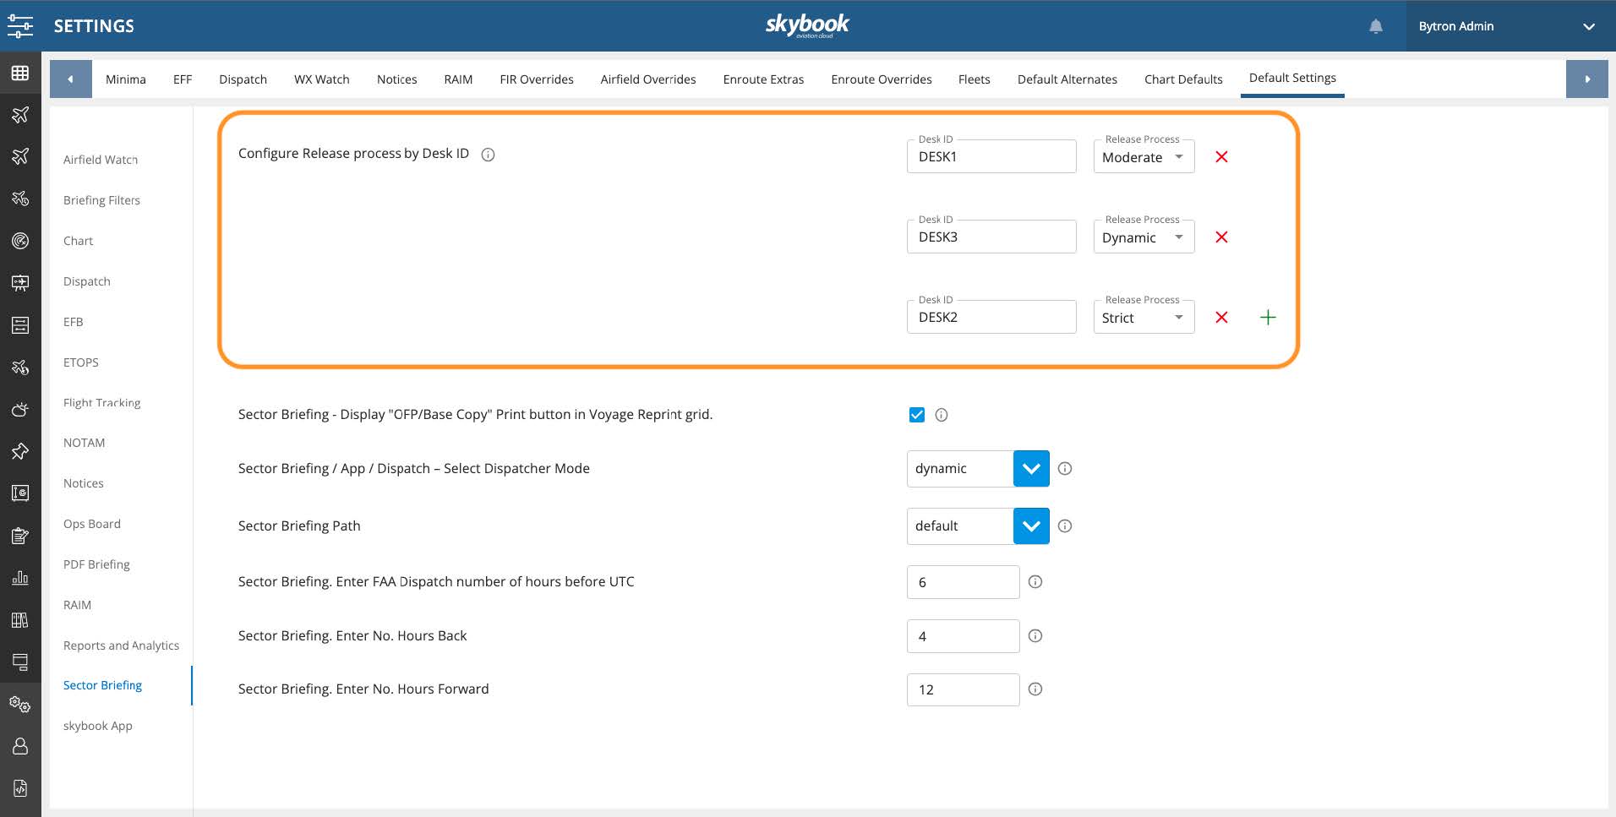The width and height of the screenshot is (1616, 817).
Task: Remove the DESK2 row with red X
Action: 1221,318
